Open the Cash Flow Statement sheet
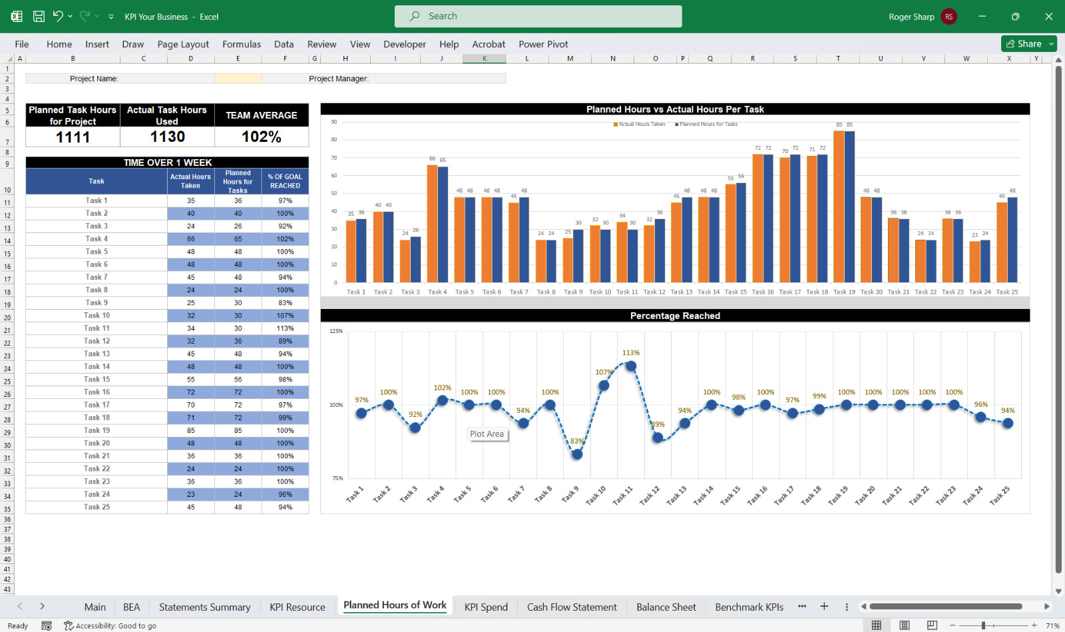This screenshot has width=1065, height=632. 572,607
